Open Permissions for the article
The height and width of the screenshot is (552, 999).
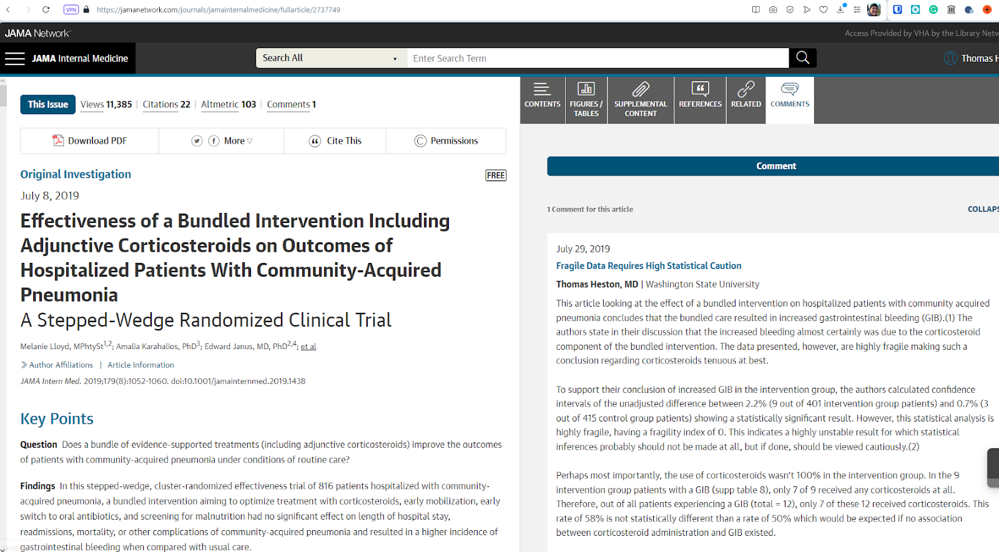tap(446, 141)
